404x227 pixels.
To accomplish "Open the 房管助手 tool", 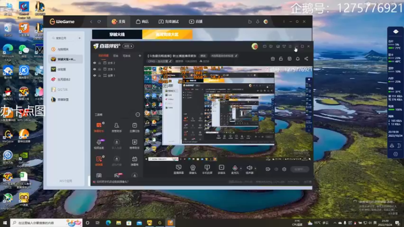I will pos(117,128).
